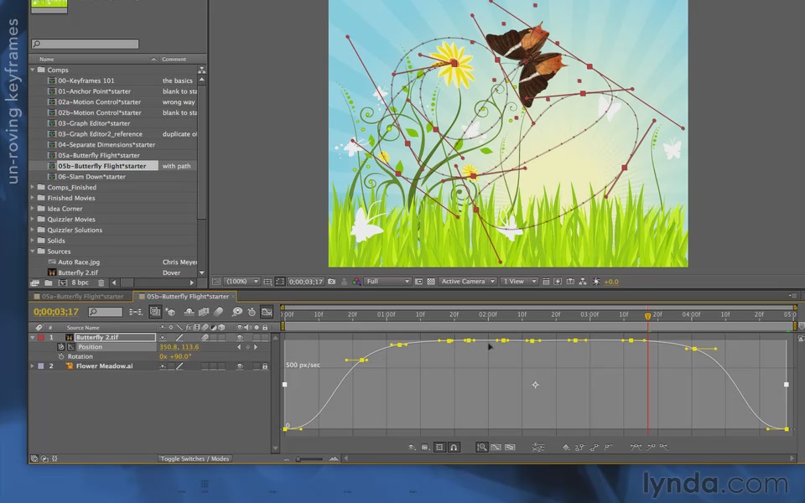This screenshot has height=503, width=805.
Task: Include Position in graph editor set
Action: pyautogui.click(x=71, y=347)
